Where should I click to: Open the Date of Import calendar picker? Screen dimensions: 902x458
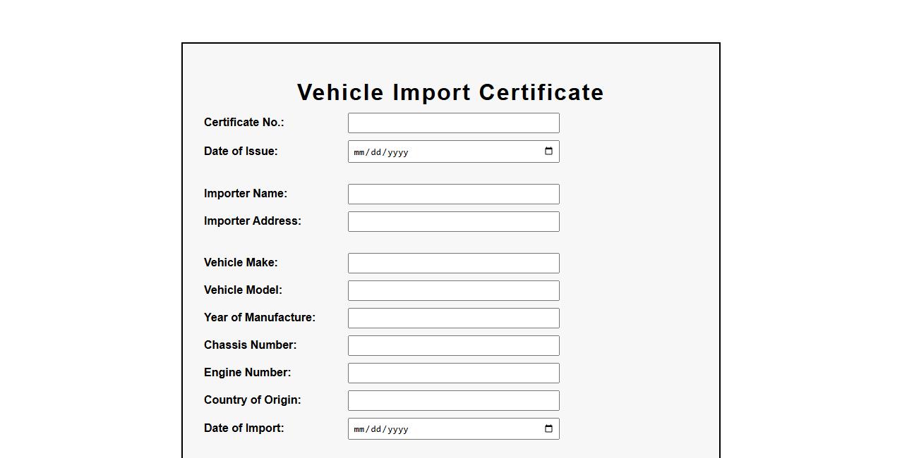548,428
